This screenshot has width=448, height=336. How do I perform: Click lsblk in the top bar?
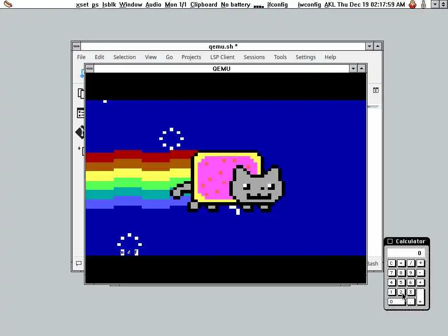[x=109, y=4]
